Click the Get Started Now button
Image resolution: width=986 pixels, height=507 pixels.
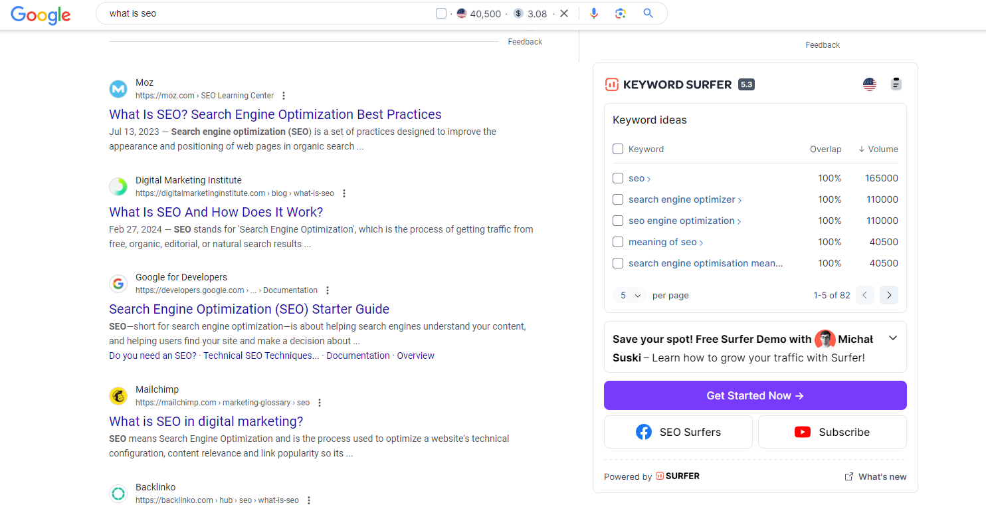[x=755, y=395]
